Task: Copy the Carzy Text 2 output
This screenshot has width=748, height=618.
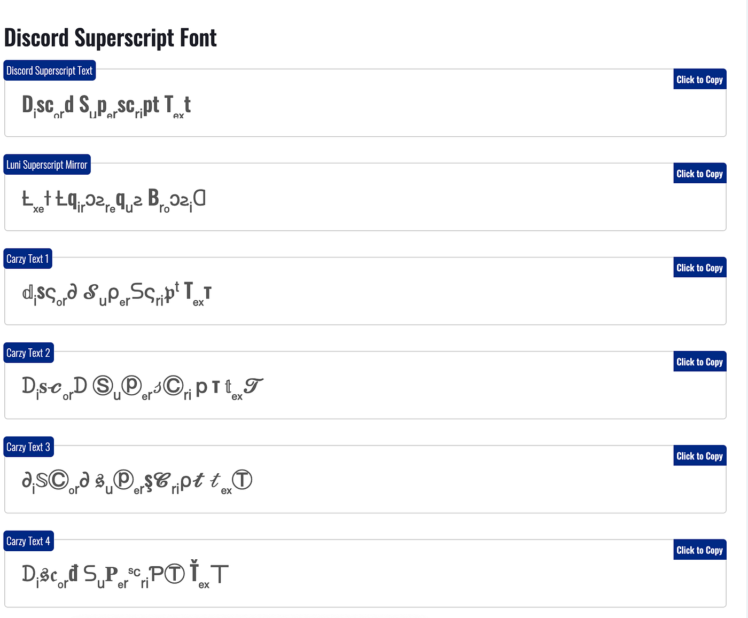Action: pos(699,361)
